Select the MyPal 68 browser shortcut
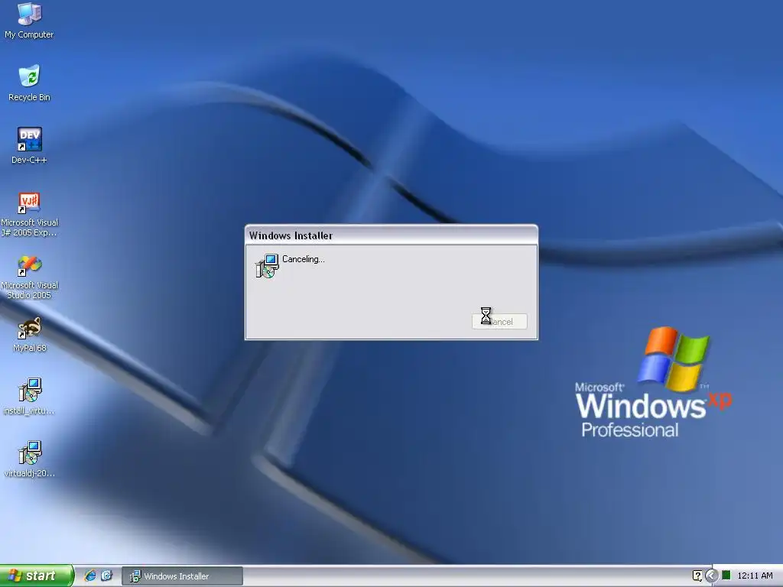Viewport: 783px width, 587px height. [x=30, y=335]
